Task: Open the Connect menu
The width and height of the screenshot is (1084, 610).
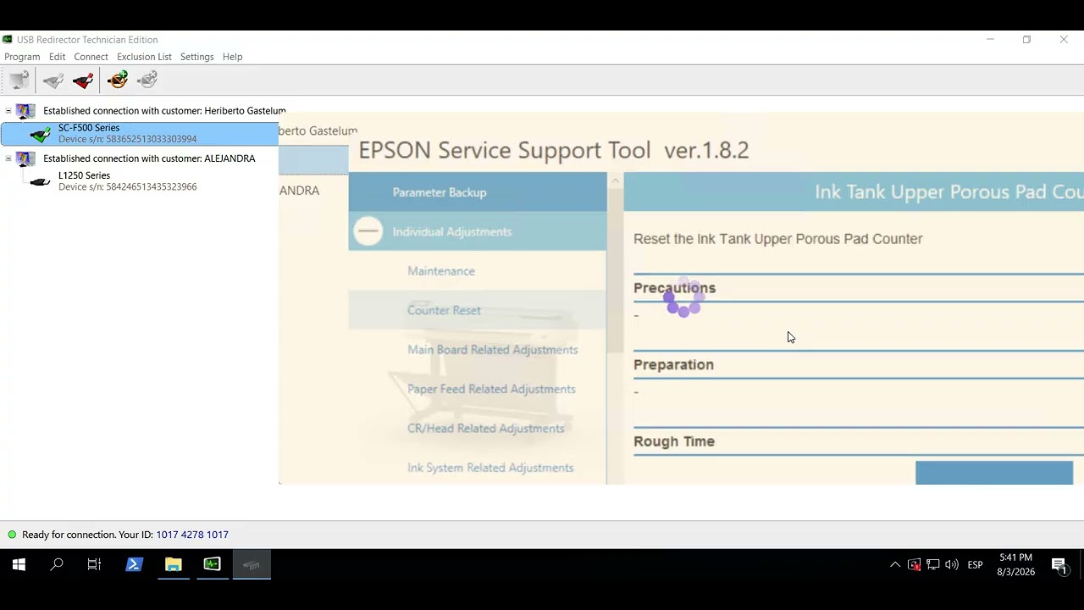Action: coord(91,57)
